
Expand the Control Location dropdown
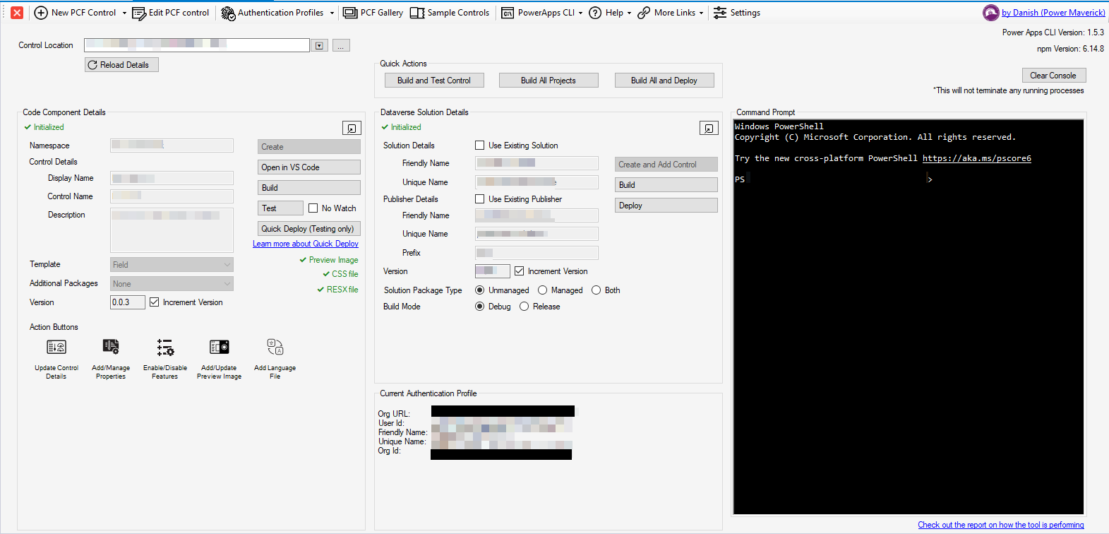pos(319,46)
